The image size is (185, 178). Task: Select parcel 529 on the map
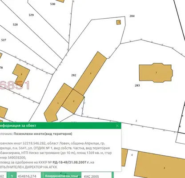click(31, 15)
